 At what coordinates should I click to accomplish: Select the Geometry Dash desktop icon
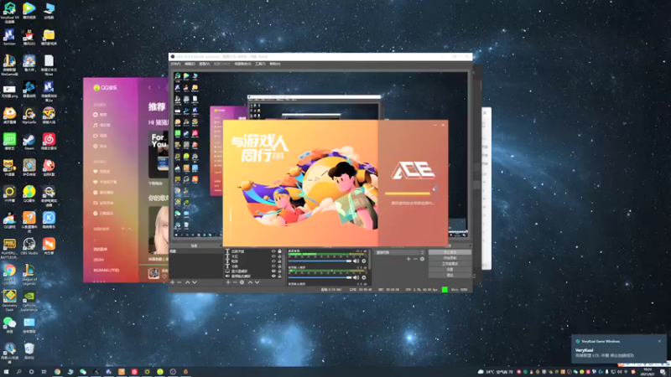tap(9, 301)
